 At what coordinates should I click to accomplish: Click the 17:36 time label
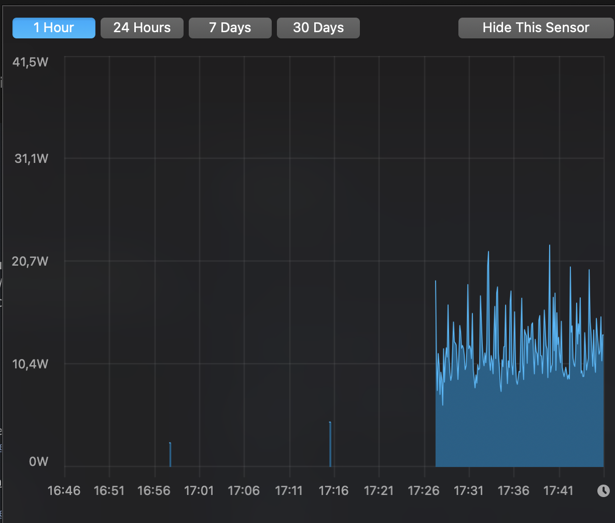point(513,490)
